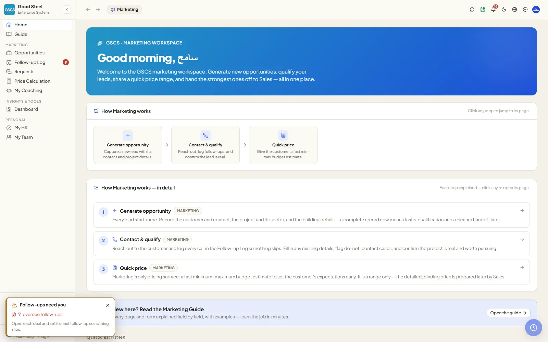Screen dimensions: 548x342
Task: Click the Marketing breadcrumb chip
Action: click(x=124, y=10)
